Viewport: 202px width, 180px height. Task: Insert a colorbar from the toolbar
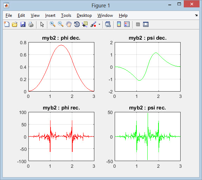(119, 24)
